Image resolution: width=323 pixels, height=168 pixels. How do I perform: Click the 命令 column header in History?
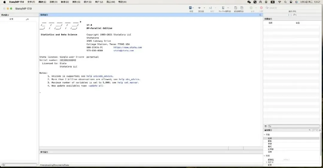[x=11, y=19]
